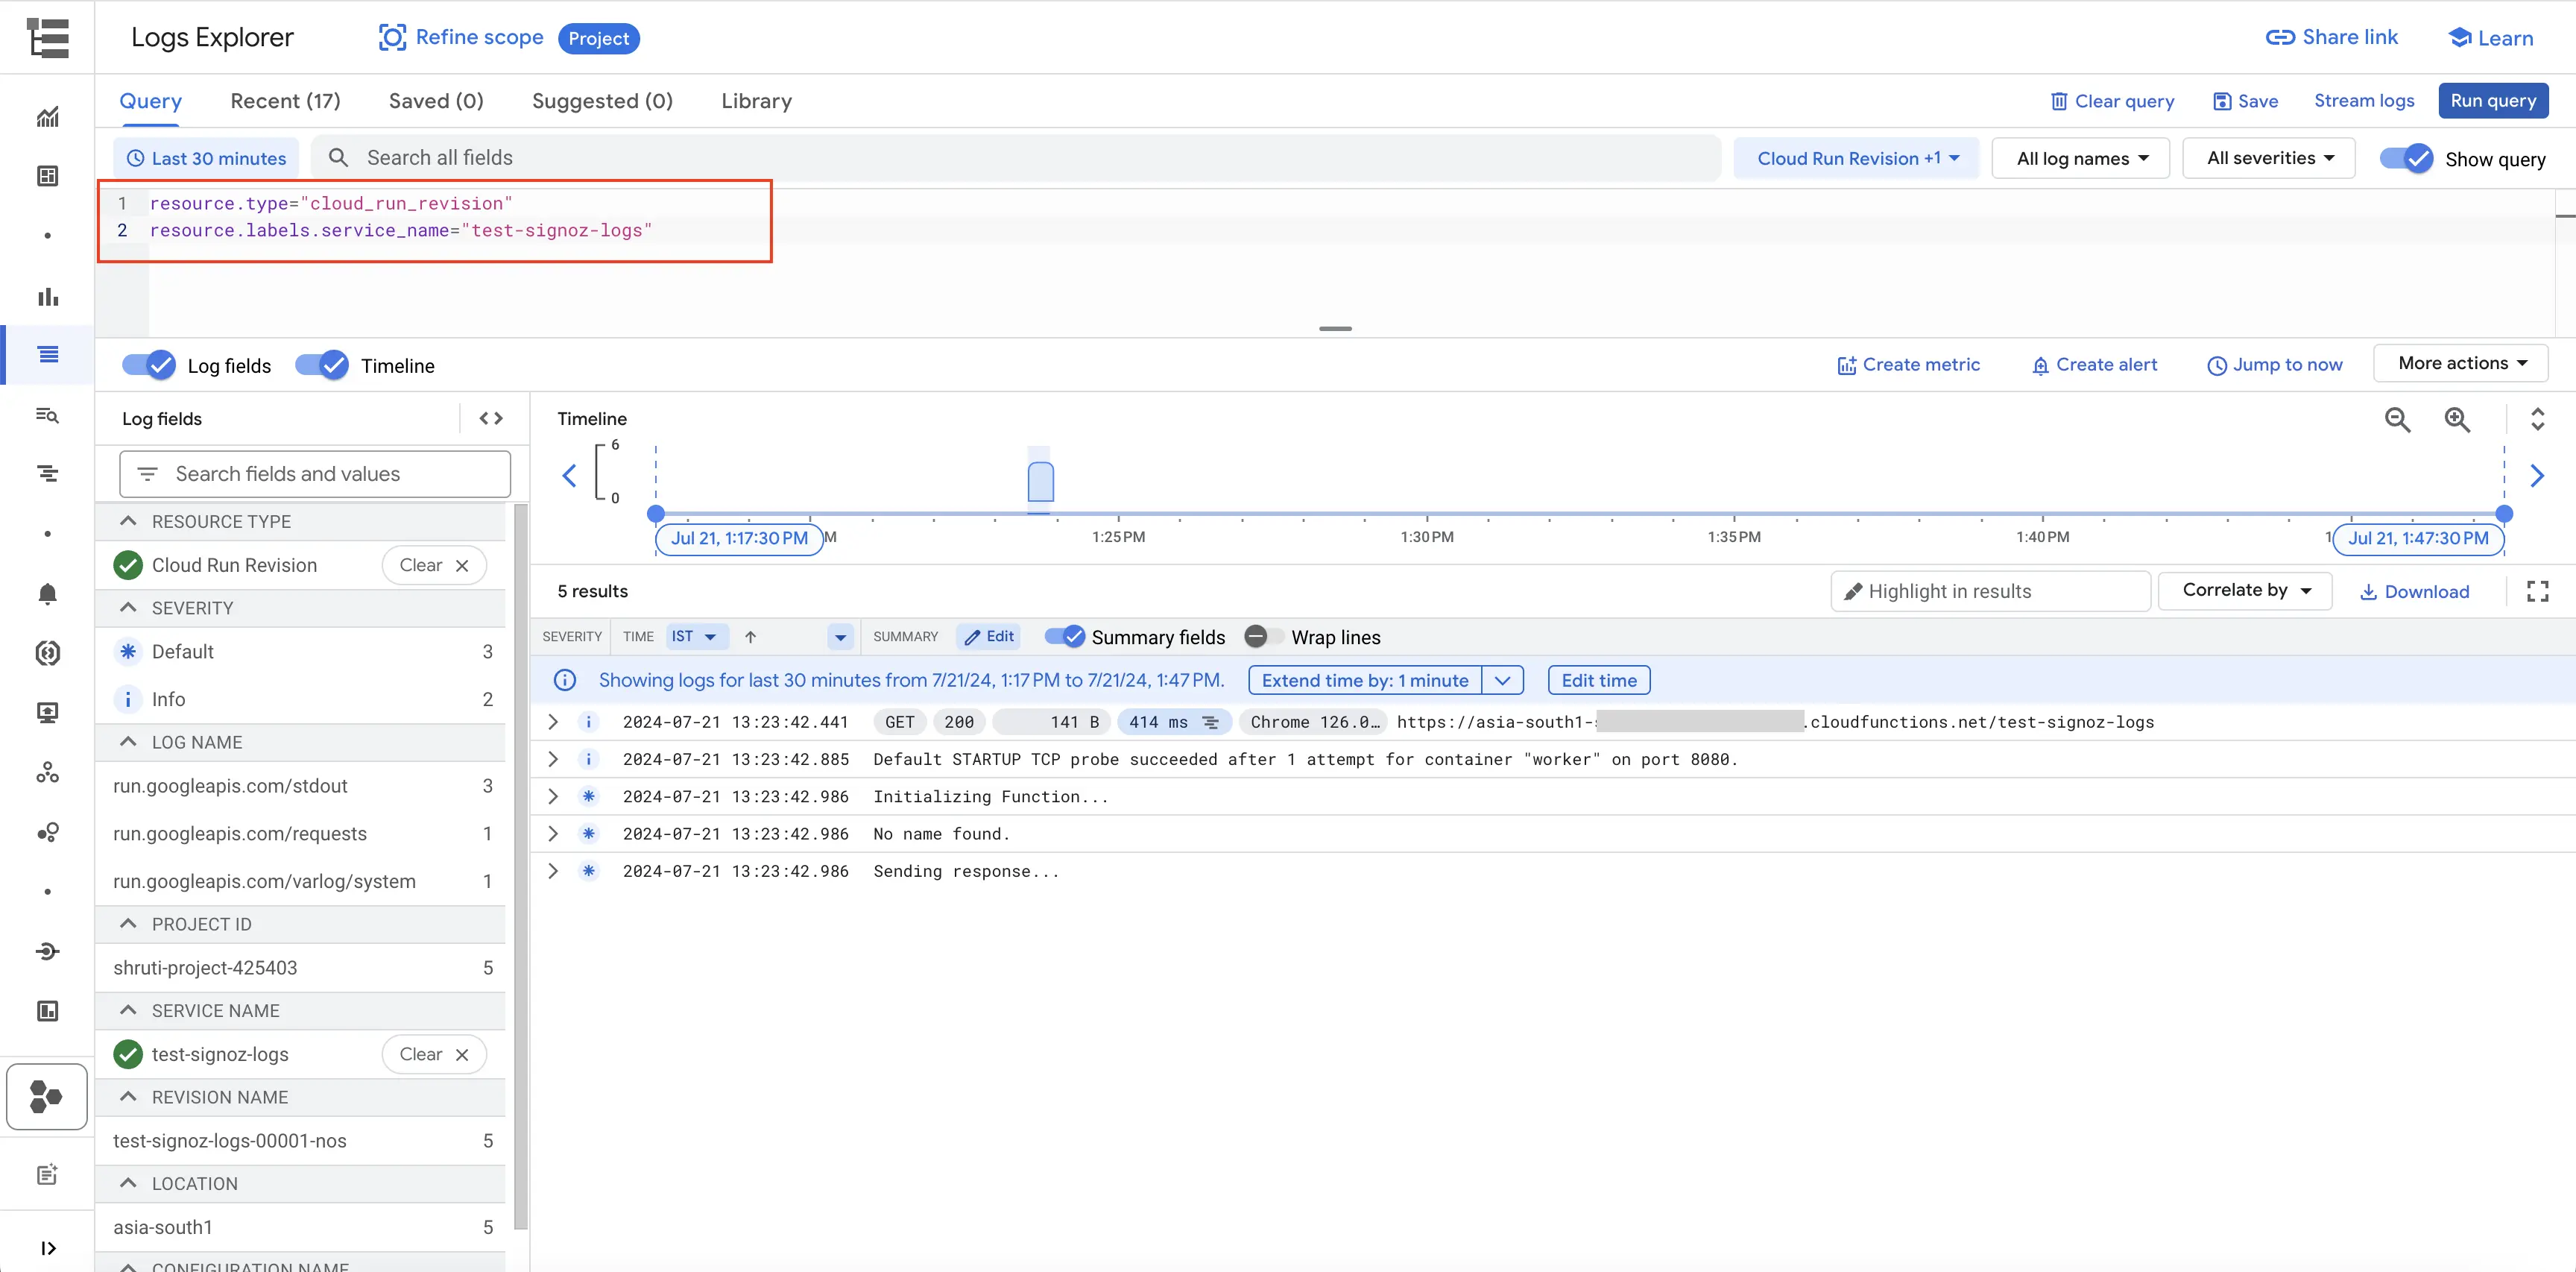Open the Groups sidebar icon
2576x1272 pixels.
point(47,832)
